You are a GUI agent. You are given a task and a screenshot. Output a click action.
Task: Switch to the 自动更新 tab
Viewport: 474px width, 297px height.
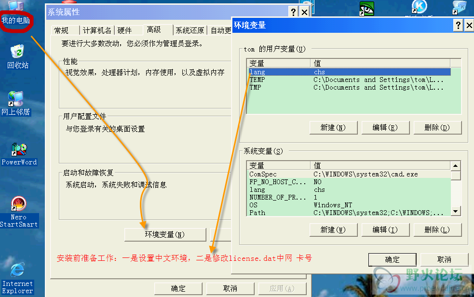[221, 30]
